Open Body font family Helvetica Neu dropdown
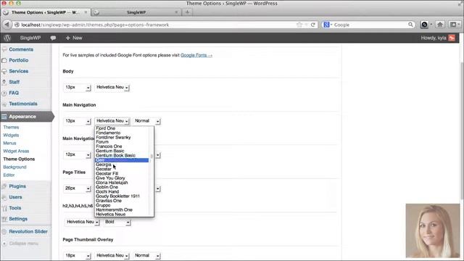Image resolution: width=464 pixels, height=261 pixels. point(112,87)
